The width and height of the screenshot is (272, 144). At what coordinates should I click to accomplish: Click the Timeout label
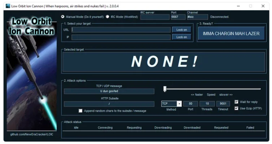223,109
